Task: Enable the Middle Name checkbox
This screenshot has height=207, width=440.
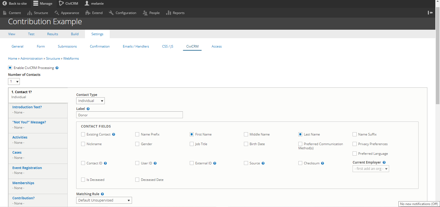Action: click(x=246, y=134)
